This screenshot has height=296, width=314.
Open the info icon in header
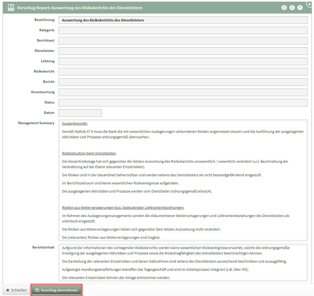tap(292, 8)
